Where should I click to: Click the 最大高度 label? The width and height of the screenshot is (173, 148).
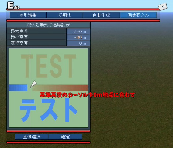pyautogui.click(x=19, y=31)
